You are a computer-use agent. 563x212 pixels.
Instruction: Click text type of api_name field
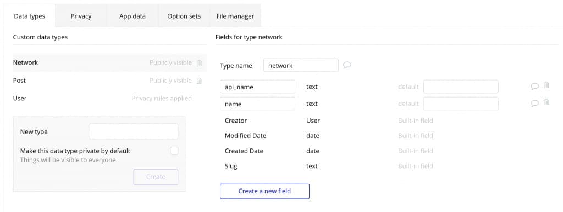pos(312,87)
